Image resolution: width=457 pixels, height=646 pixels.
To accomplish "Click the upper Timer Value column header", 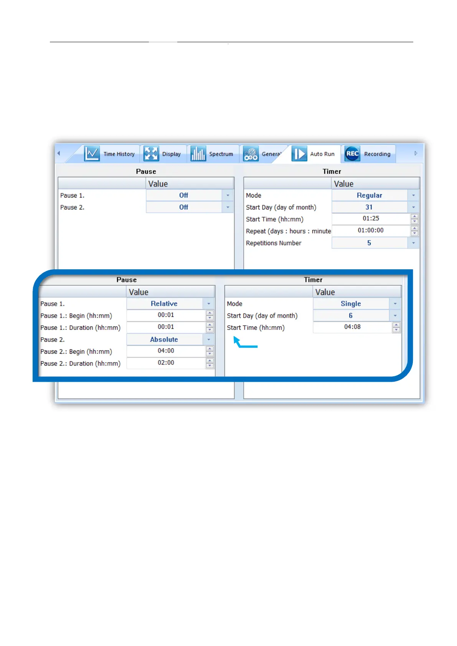I will pyautogui.click(x=375, y=183).
